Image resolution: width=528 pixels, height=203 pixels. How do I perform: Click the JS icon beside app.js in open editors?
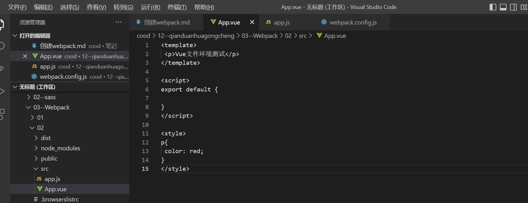tap(34, 66)
